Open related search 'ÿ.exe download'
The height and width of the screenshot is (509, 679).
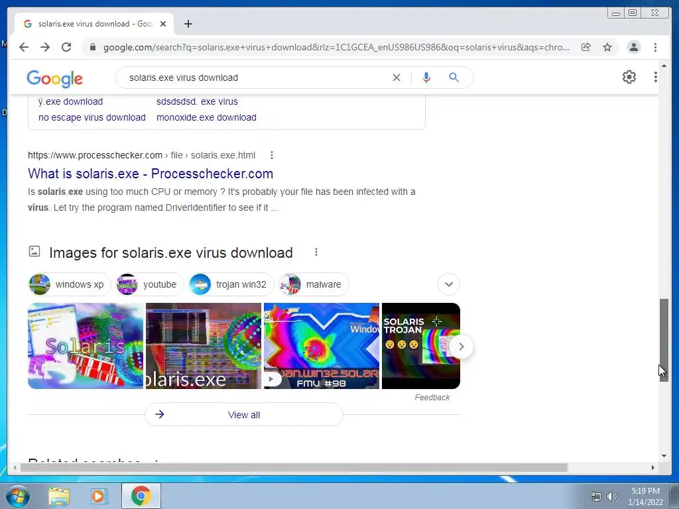70,101
